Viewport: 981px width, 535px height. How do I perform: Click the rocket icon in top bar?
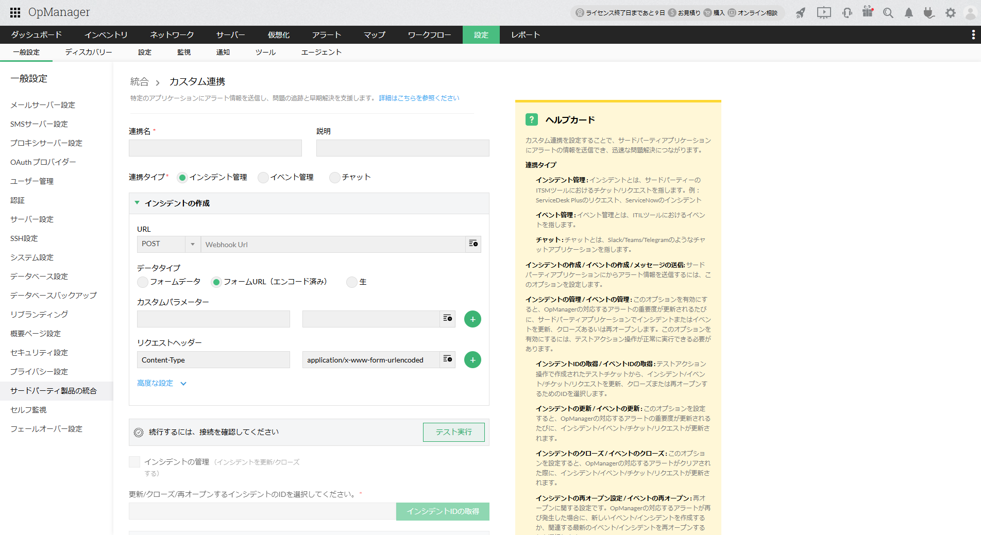pyautogui.click(x=800, y=13)
